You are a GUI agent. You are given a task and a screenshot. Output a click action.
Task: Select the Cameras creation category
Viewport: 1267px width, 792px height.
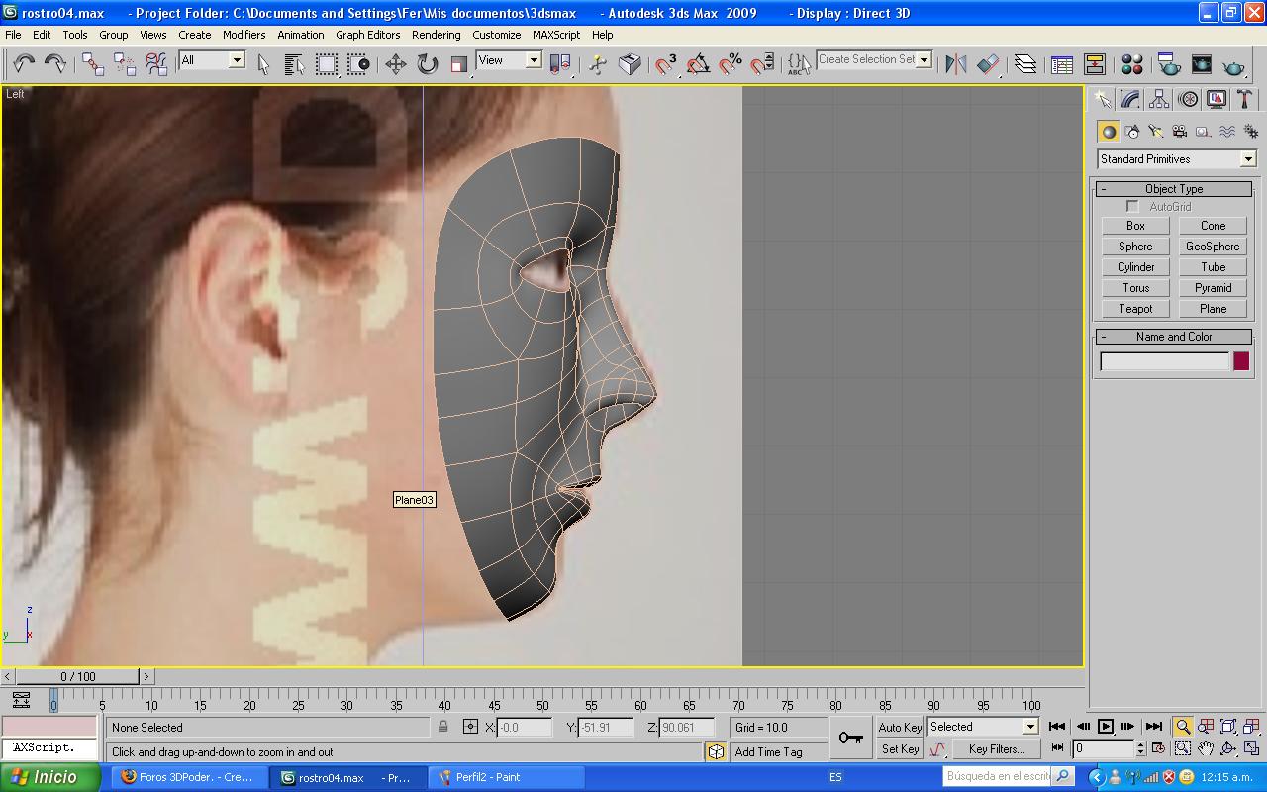pyautogui.click(x=1180, y=131)
